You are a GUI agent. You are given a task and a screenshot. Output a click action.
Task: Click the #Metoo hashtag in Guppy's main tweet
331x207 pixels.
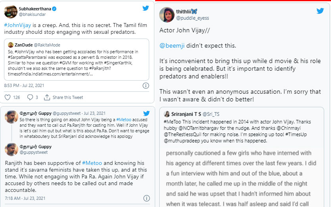(x=92, y=163)
